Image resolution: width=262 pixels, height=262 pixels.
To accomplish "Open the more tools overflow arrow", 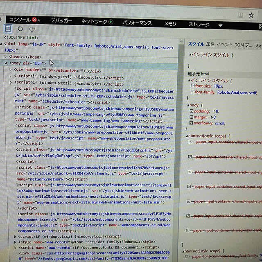I will click(220, 25).
